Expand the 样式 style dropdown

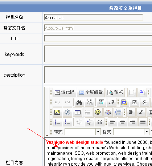point(98,131)
